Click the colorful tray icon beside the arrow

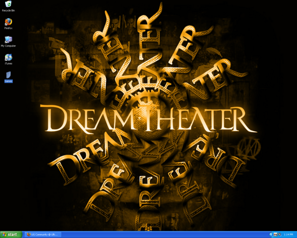click(x=276, y=235)
